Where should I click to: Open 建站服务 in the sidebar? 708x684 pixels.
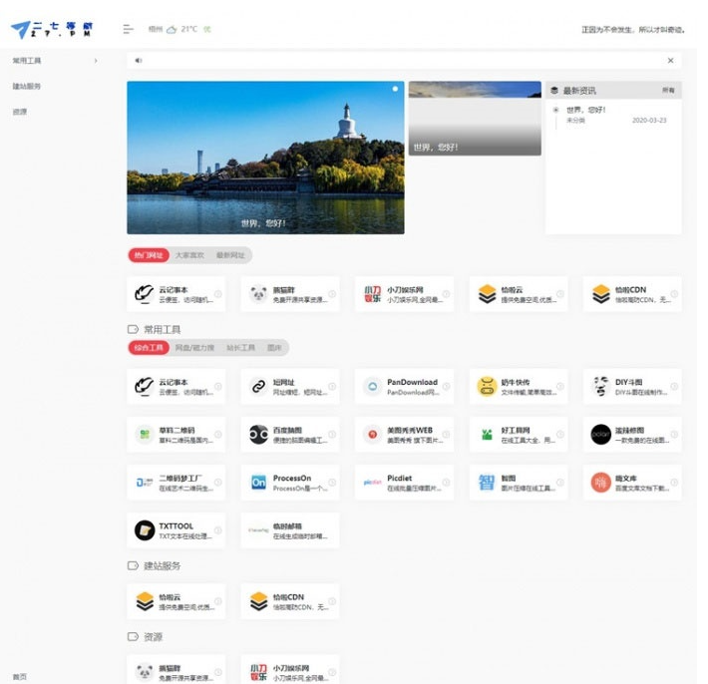coord(27,86)
